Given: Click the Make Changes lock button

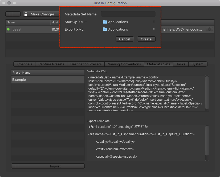Looking at the screenshot, I should [41, 14].
